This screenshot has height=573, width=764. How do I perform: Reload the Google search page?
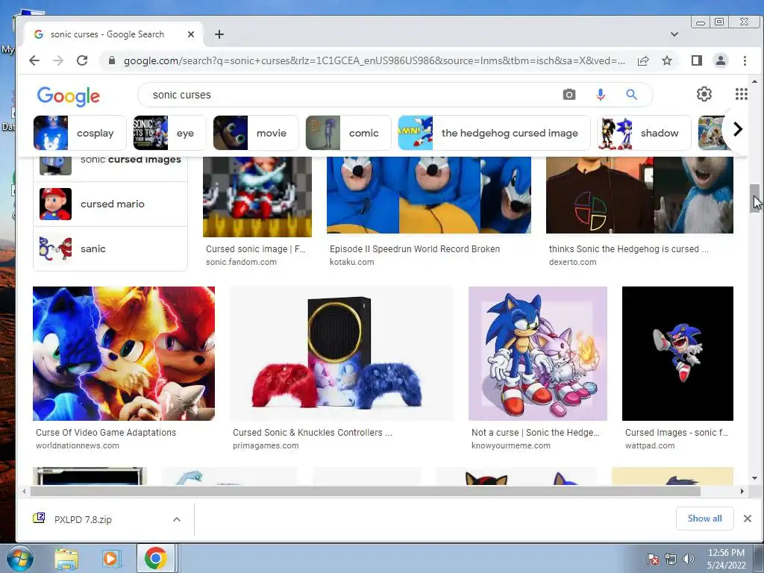click(82, 60)
